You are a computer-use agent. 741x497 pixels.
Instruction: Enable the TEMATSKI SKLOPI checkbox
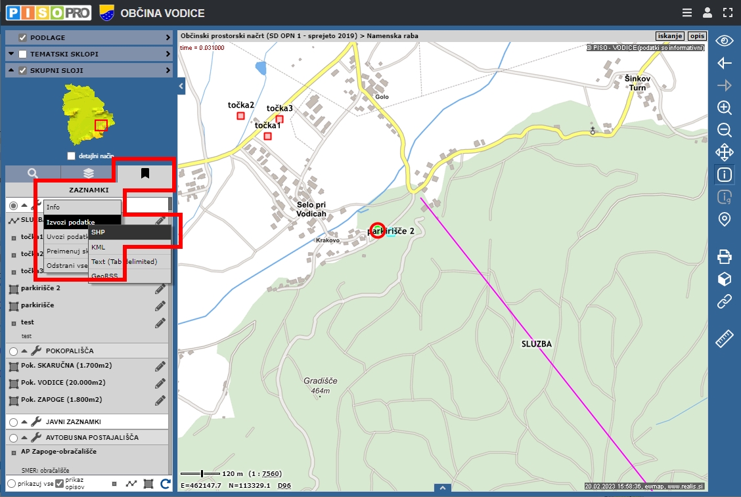[x=23, y=54]
